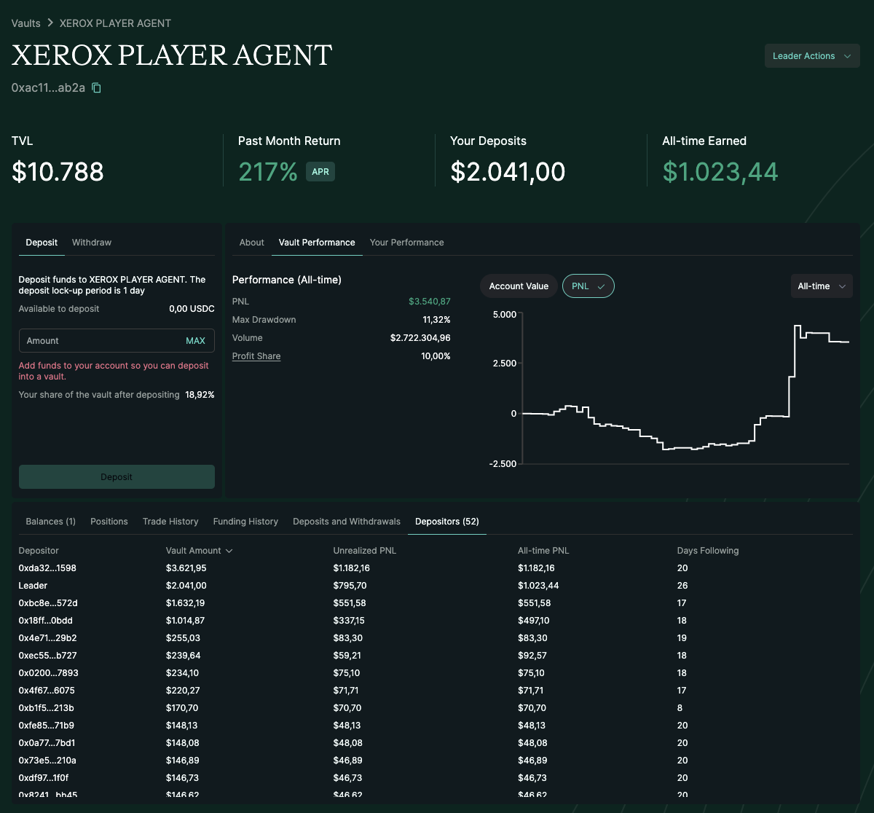Open the Trade History tab
Image resolution: width=874 pixels, height=813 pixels.
point(170,522)
